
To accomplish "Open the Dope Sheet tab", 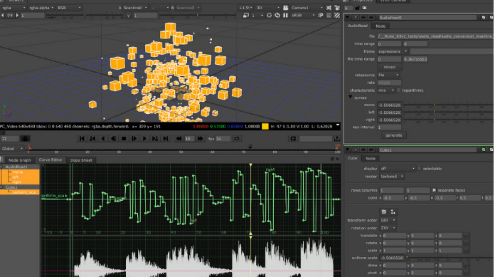I will [81, 160].
